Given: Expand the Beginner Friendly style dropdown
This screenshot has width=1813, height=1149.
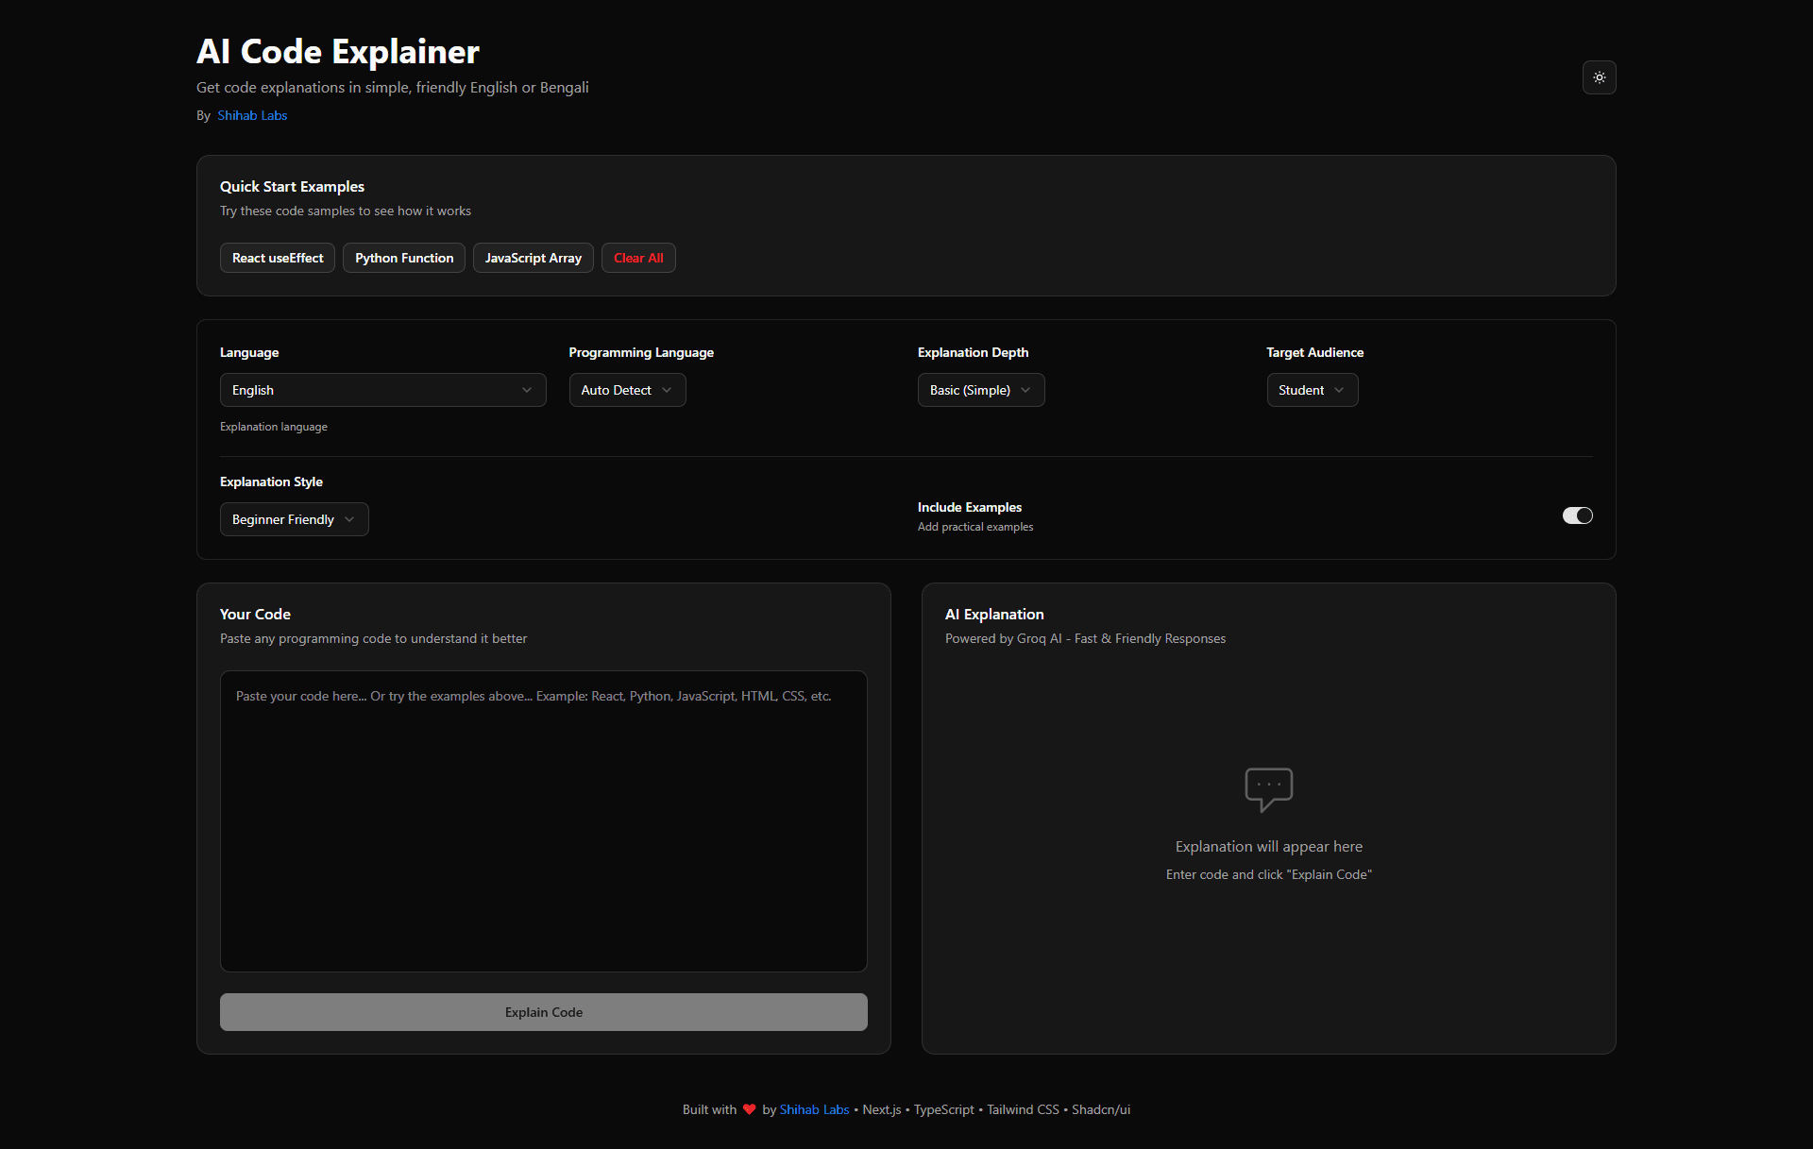Looking at the screenshot, I should click(x=294, y=519).
